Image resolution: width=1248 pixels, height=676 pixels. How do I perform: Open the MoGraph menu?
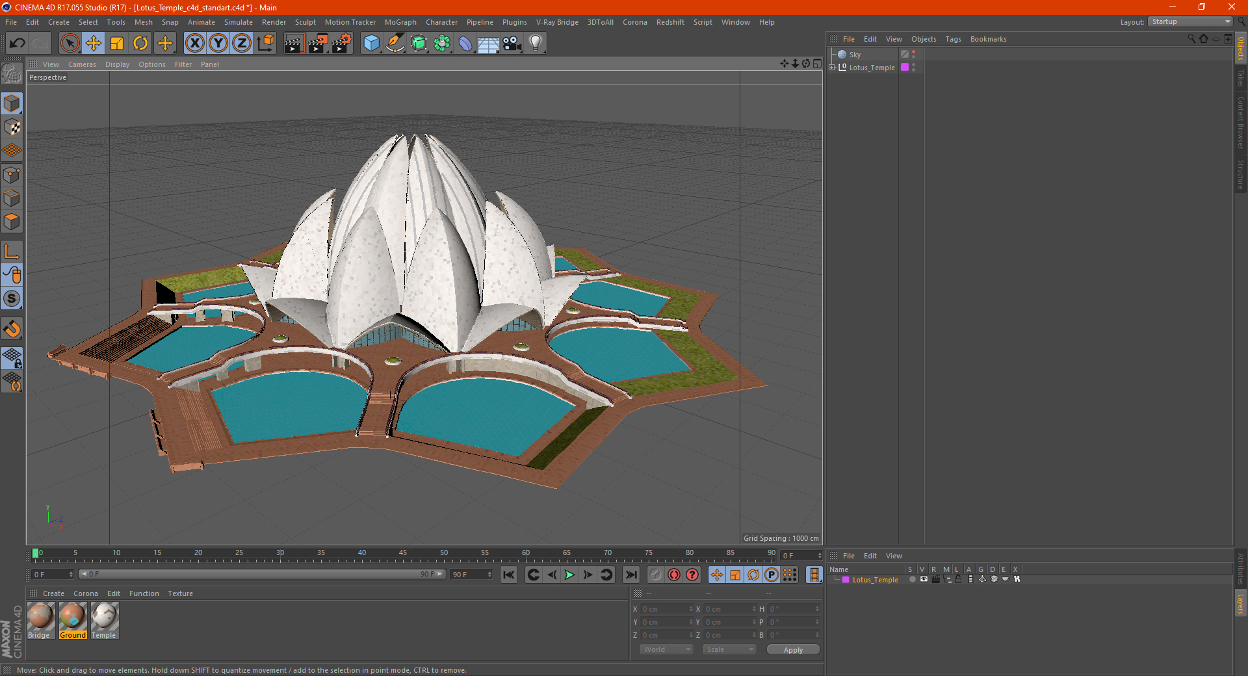(x=400, y=22)
